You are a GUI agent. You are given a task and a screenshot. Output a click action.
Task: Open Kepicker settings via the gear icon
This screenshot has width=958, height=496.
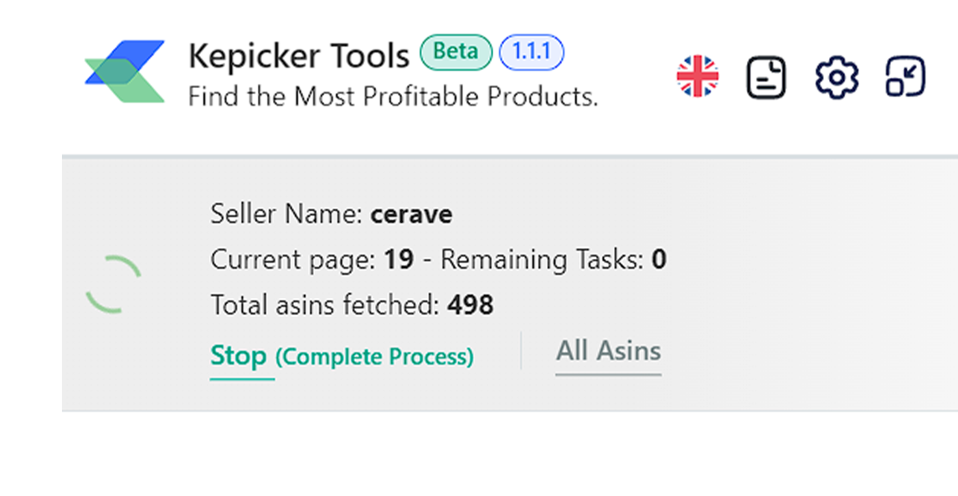(834, 76)
